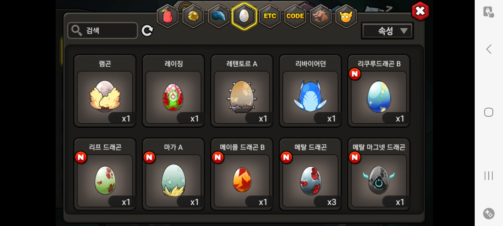Image resolution: width=503 pixels, height=226 pixels.
Task: Open the red fruit food tab
Action: [168, 16]
